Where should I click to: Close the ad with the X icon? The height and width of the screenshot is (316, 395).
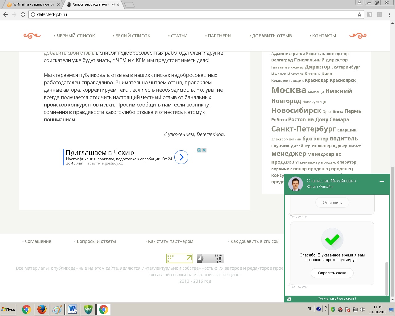204,150
